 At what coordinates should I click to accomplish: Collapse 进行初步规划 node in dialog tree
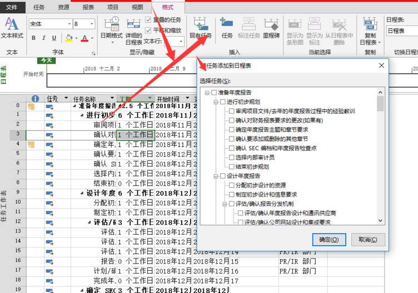click(216, 102)
